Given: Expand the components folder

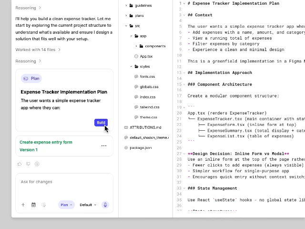Looking at the screenshot, I should click(x=136, y=46).
